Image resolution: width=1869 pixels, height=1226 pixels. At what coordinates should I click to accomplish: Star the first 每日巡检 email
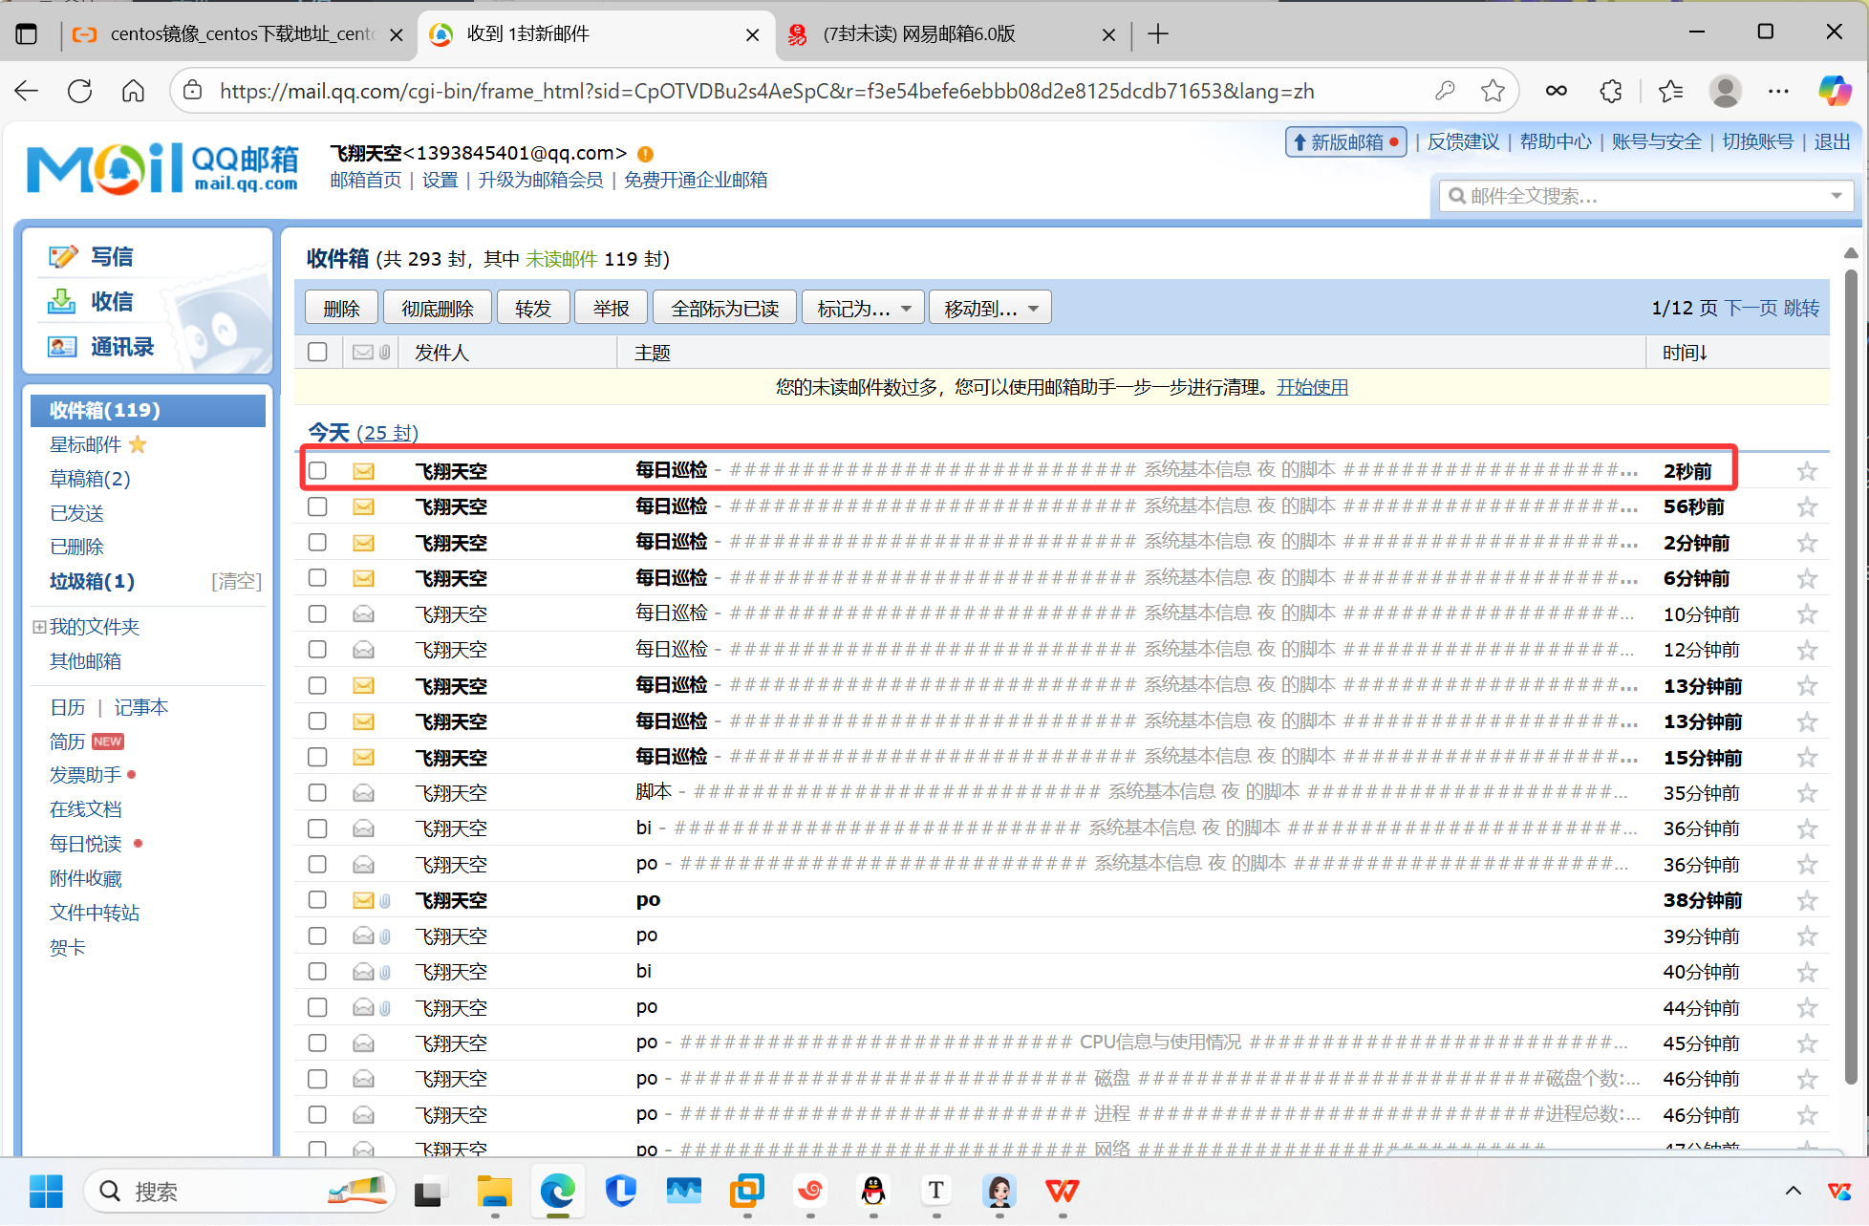[x=1806, y=471]
